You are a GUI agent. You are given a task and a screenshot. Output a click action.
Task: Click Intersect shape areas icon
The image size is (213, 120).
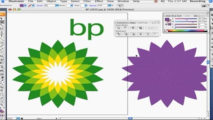[x=133, y=28]
